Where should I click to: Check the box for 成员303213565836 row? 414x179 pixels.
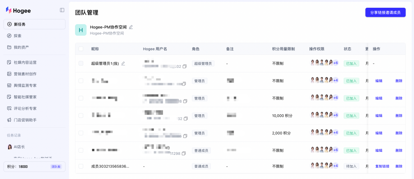coord(81,166)
